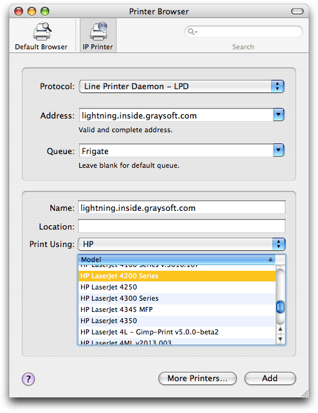Select HP LaserJet 4L Gimp-Print driver
The width and height of the screenshot is (318, 413).
(x=177, y=332)
